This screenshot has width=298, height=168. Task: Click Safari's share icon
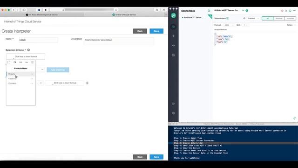(x=157, y=10)
